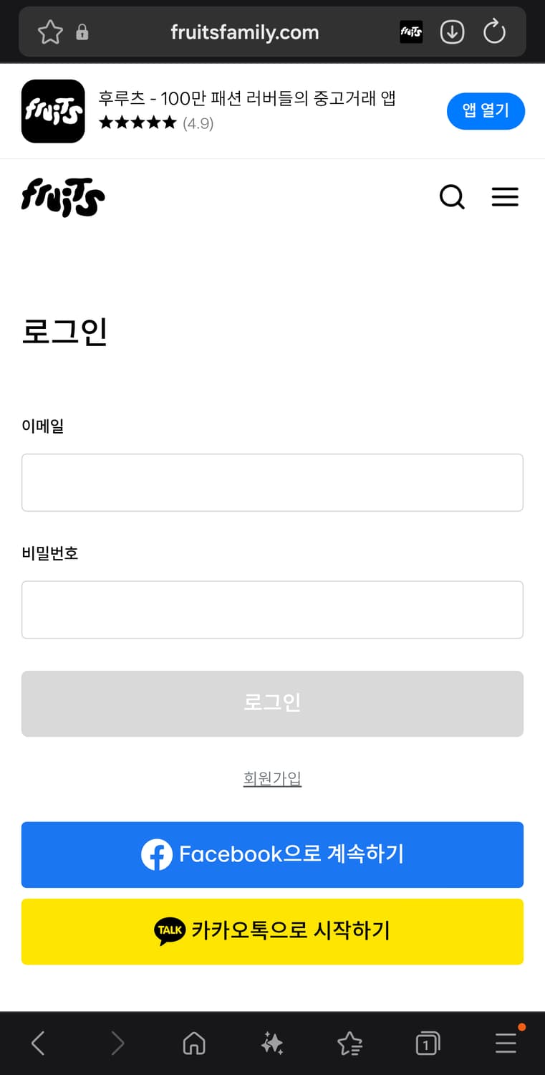Open the search icon on Fruits site

click(452, 197)
